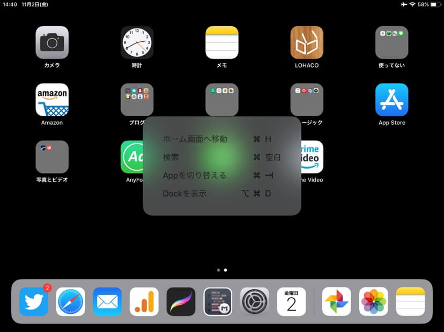Open Mail from the dock

(x=107, y=301)
